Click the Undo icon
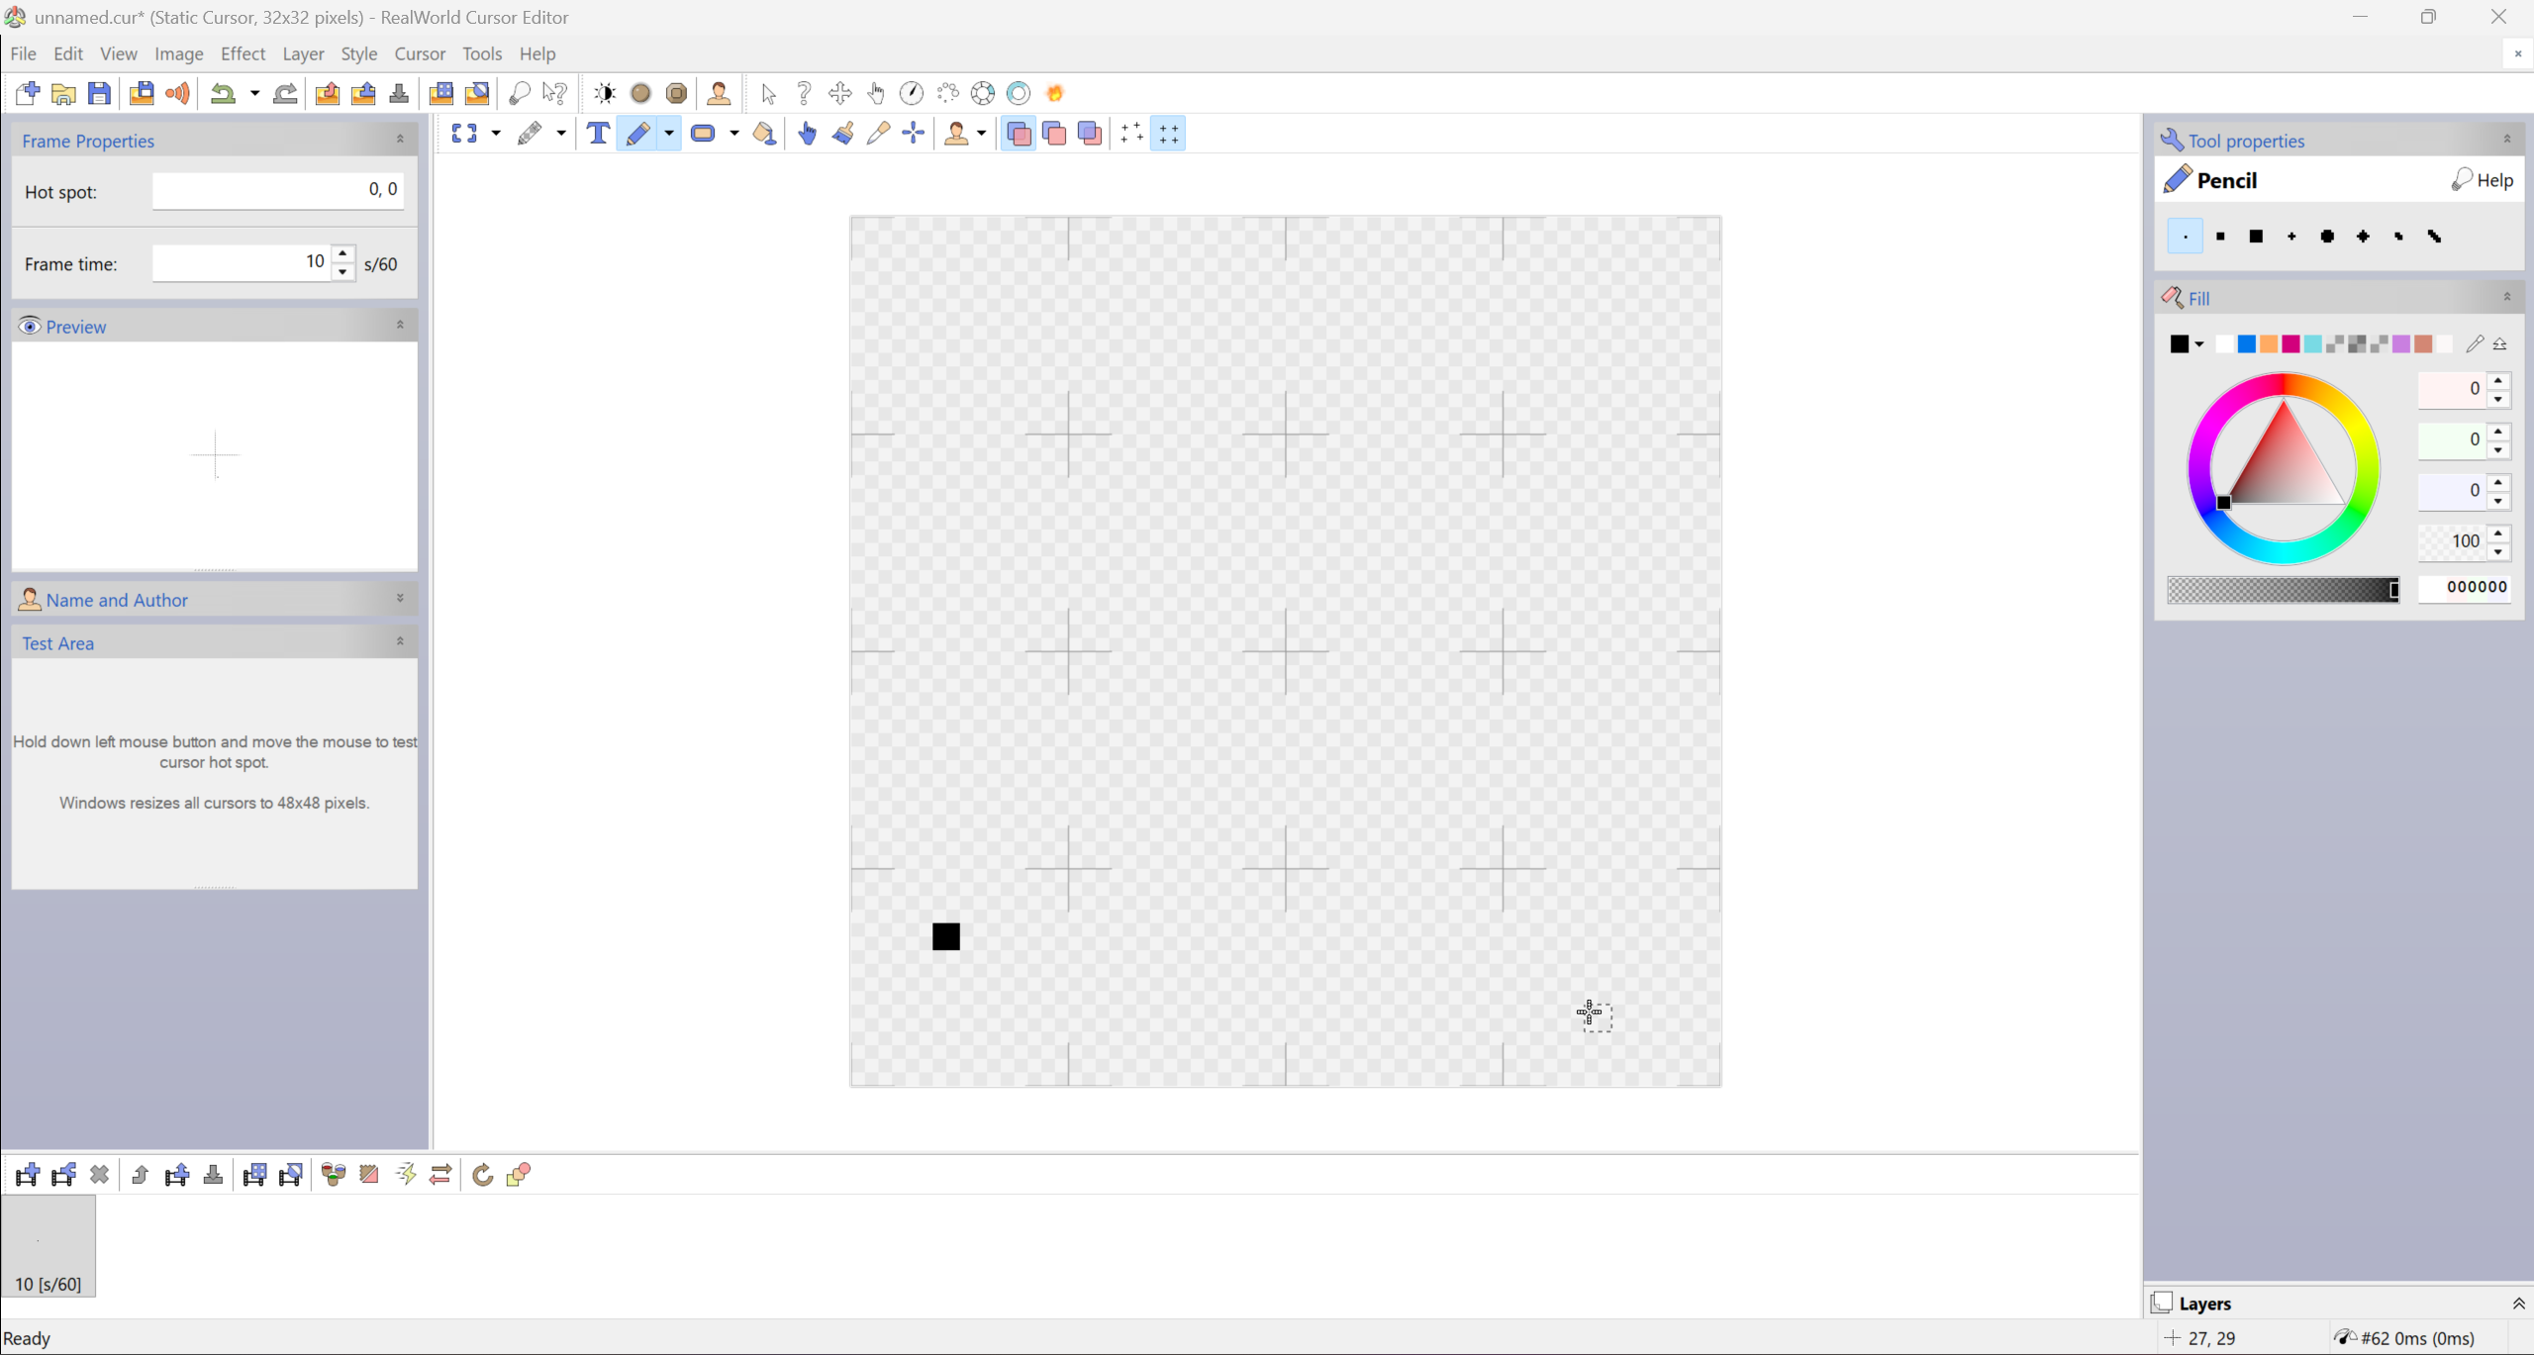The image size is (2534, 1355). pos(222,92)
